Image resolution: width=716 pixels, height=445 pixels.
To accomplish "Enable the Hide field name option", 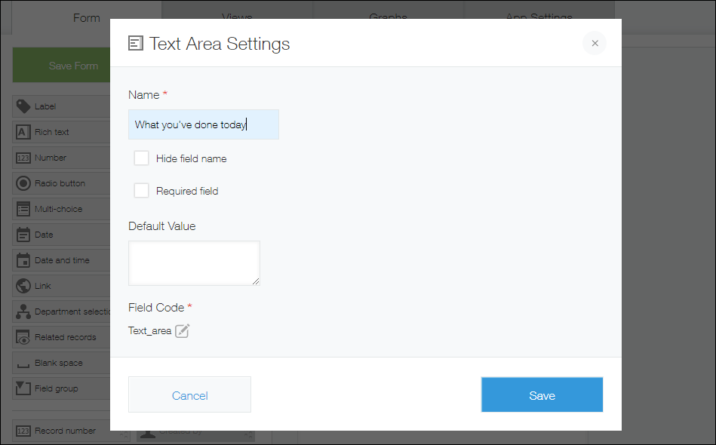I will point(141,158).
